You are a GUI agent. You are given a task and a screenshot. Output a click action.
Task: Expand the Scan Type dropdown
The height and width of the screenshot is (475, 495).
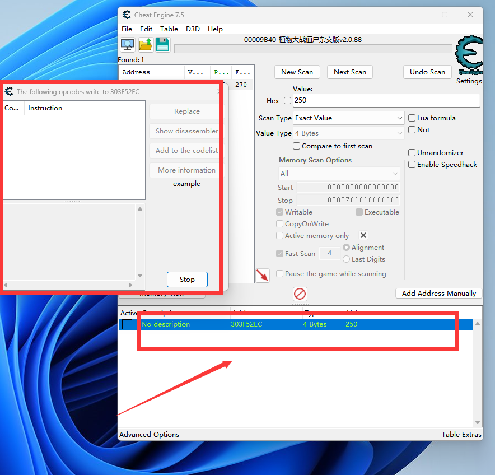[349, 118]
